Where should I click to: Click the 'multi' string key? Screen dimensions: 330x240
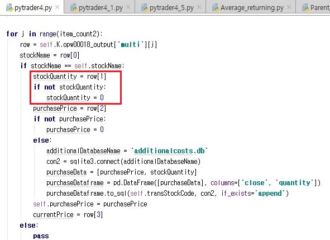click(x=130, y=45)
